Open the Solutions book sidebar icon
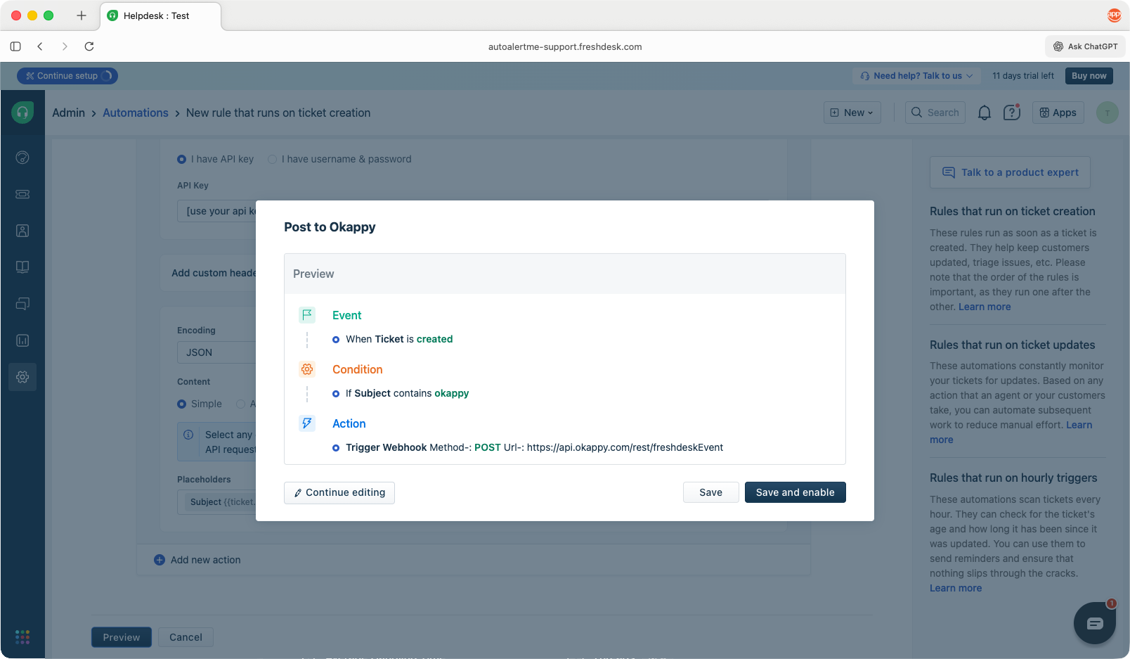 click(22, 267)
